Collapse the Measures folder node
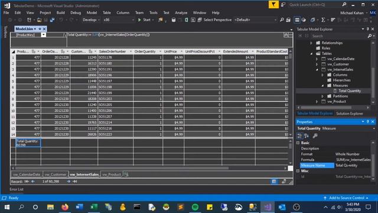 tap(322, 85)
